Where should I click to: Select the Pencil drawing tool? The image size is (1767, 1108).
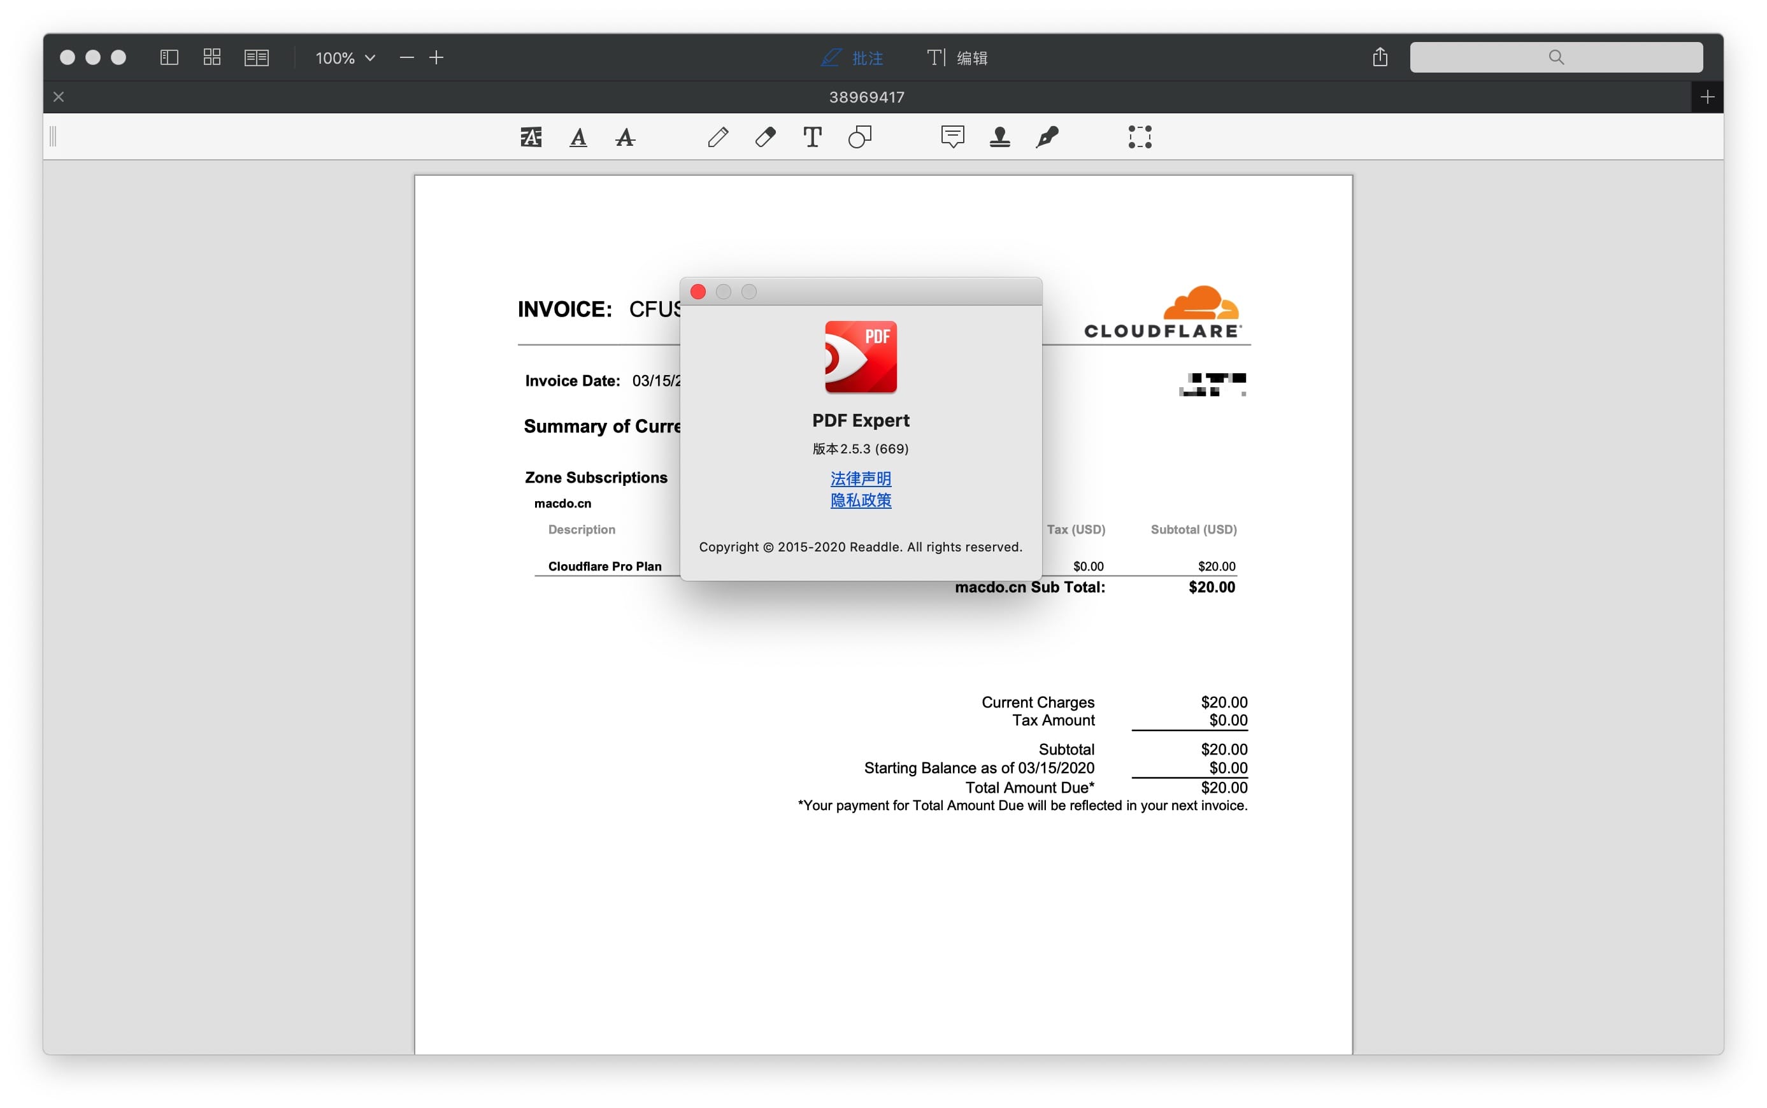coord(719,137)
